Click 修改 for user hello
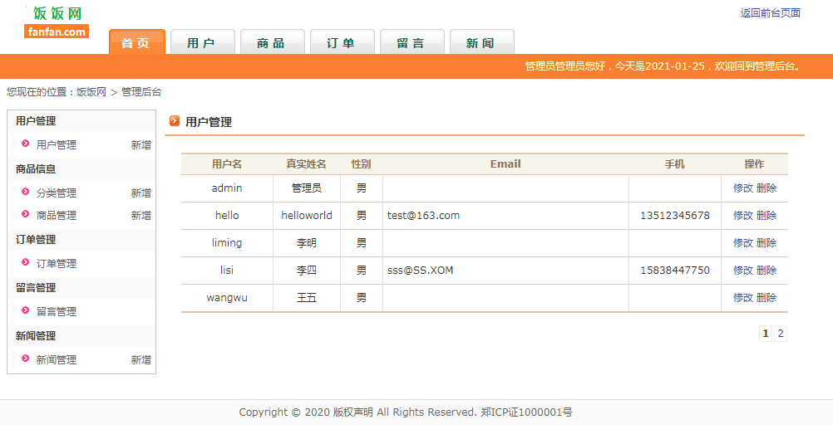This screenshot has width=833, height=439. tap(743, 216)
